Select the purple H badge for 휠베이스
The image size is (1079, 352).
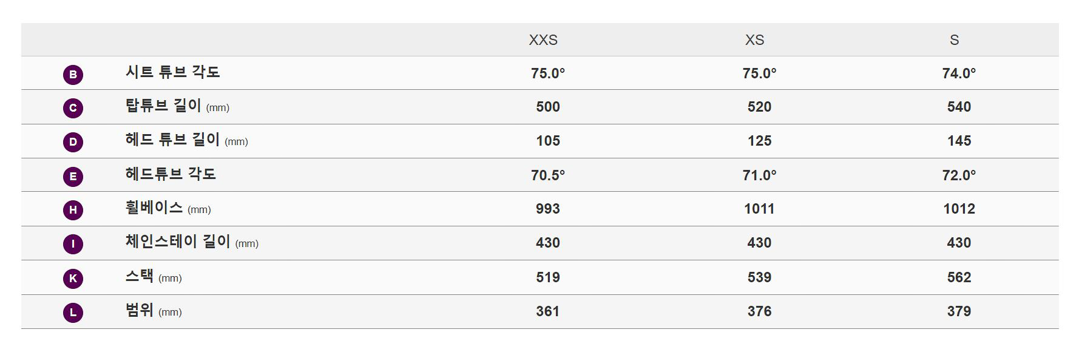[x=73, y=210]
